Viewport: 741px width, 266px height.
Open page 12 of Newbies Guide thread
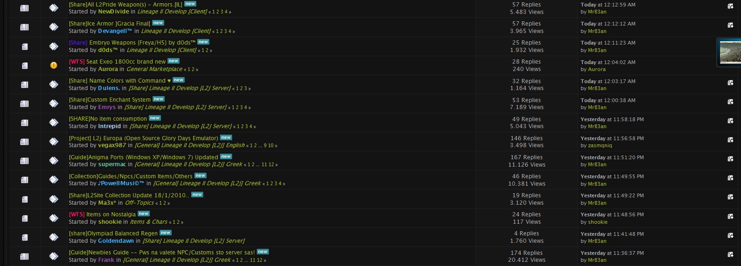pyautogui.click(x=260, y=260)
